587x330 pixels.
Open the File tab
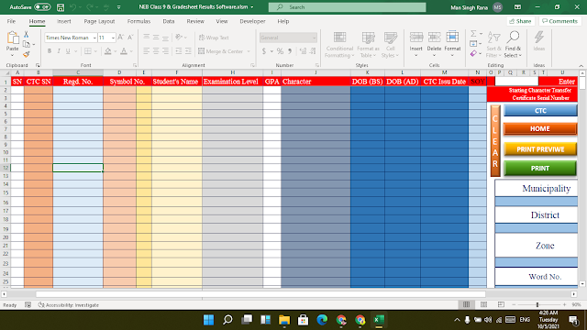click(x=11, y=21)
